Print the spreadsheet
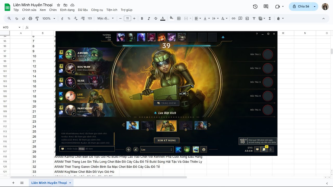Viewport: 333px width, 187px height. point(30,18)
